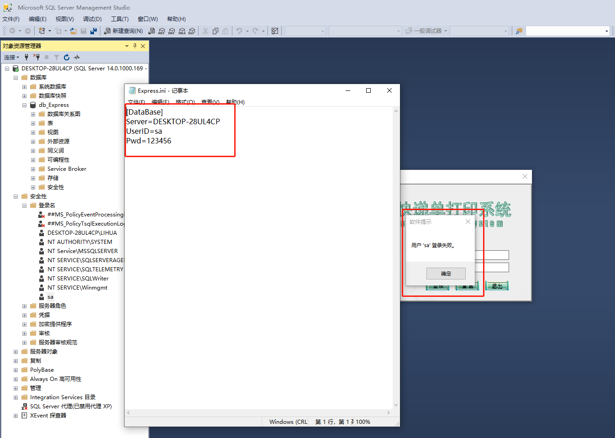
Task: Click the navigate backward toolbar icon
Action: tap(12, 31)
